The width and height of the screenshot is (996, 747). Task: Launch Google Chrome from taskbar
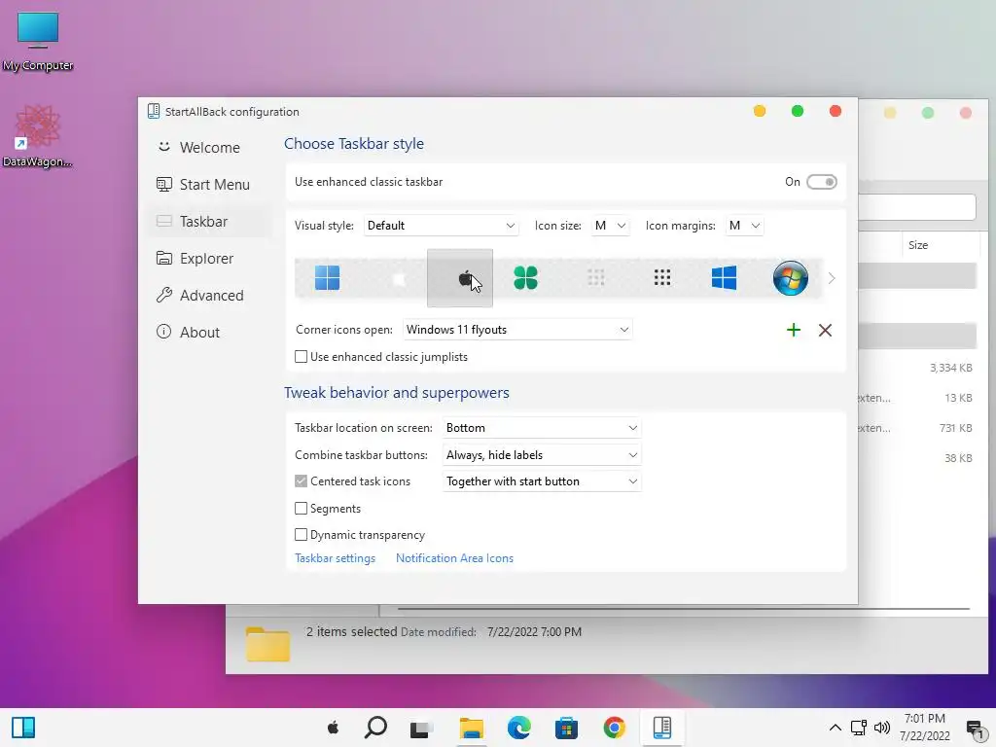pos(615,728)
